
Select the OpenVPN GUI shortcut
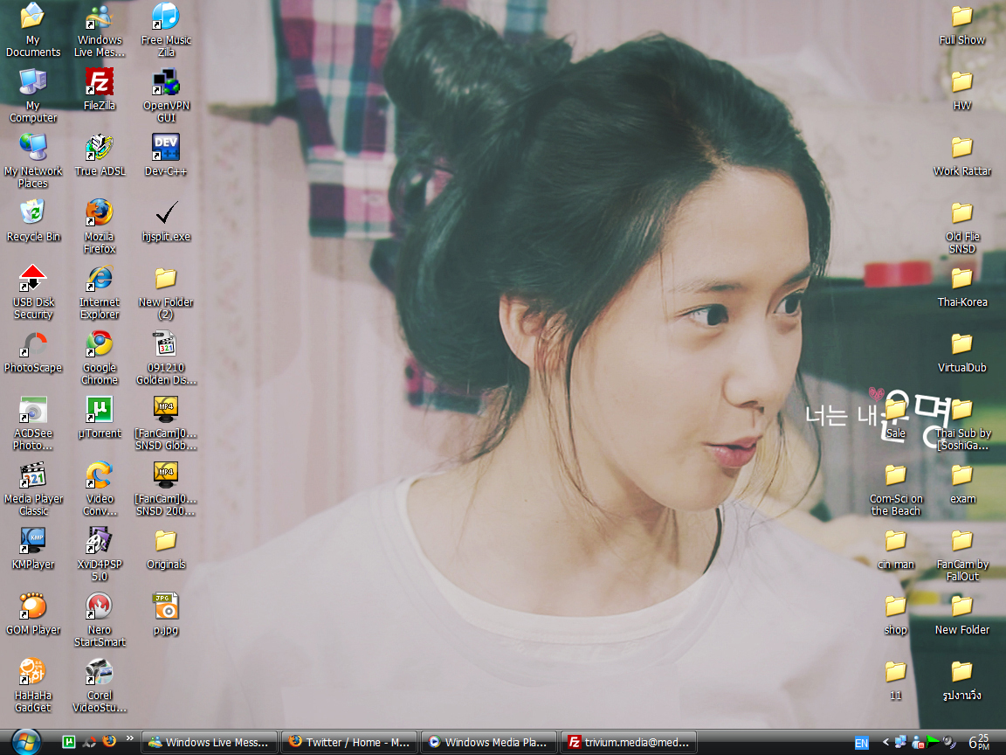(166, 95)
